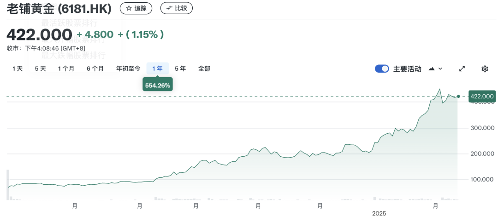This screenshot has width=498, height=216.
Task: Click the 主要活动 label text
Action: coord(407,69)
